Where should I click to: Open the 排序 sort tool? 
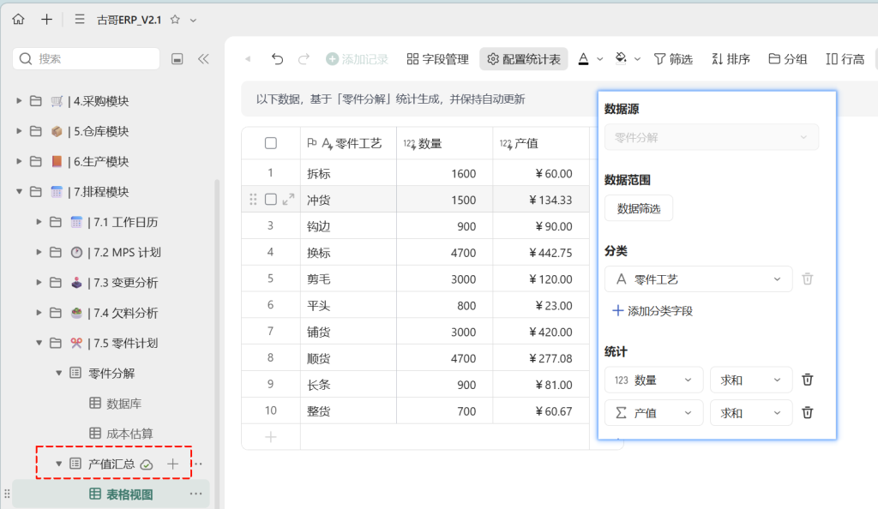(x=731, y=59)
